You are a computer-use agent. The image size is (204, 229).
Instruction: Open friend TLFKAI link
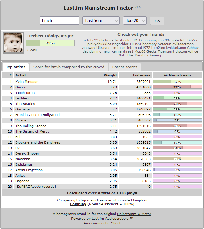point(135,44)
